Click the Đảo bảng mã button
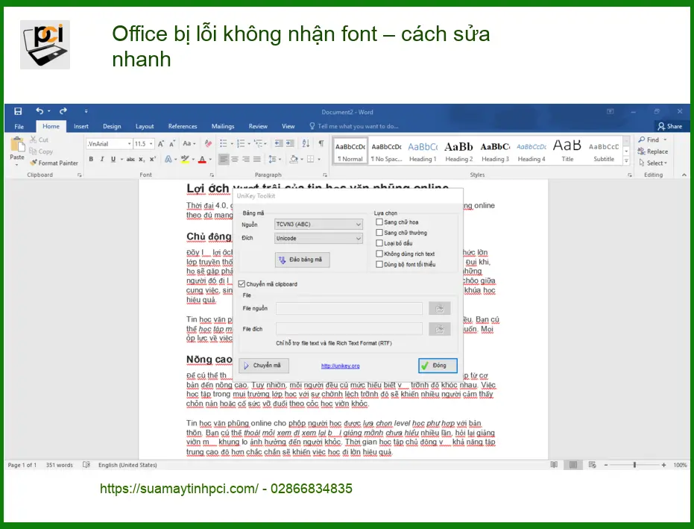Viewport: 694px width, 529px height. (x=303, y=260)
